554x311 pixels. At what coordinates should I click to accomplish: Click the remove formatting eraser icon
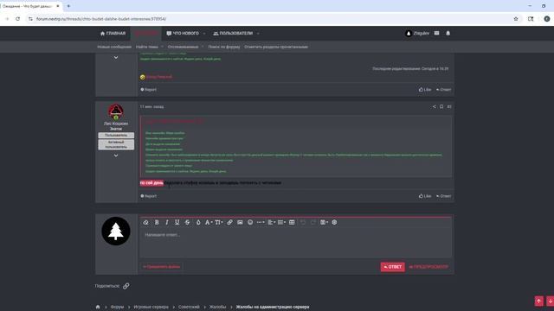point(146,223)
